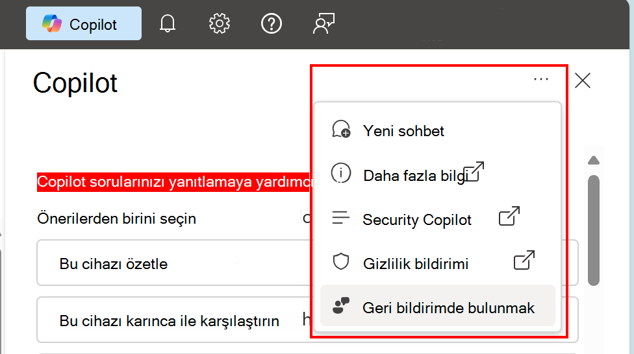Select Geri bildirimde bulunmak menu item
This screenshot has width=634, height=354.
coord(437,305)
